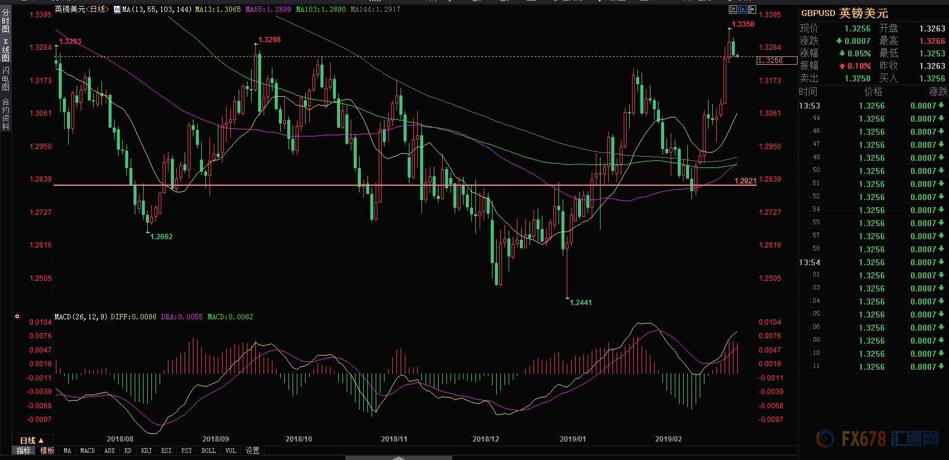The width and height of the screenshot is (949, 460).
Task: Select the 模板 tab at bottom
Action: pos(47,451)
